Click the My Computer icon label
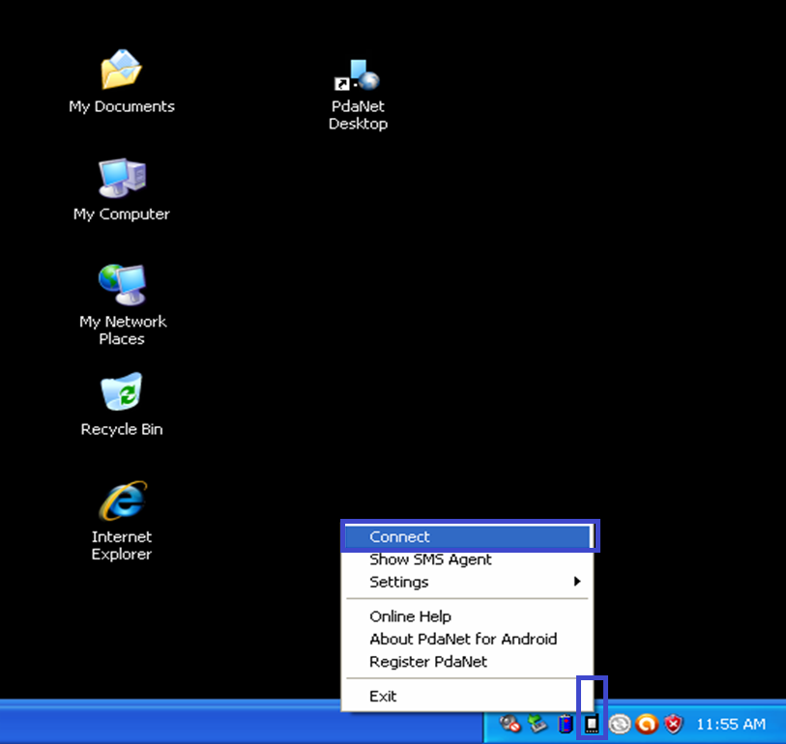This screenshot has height=744, width=786. click(x=122, y=214)
